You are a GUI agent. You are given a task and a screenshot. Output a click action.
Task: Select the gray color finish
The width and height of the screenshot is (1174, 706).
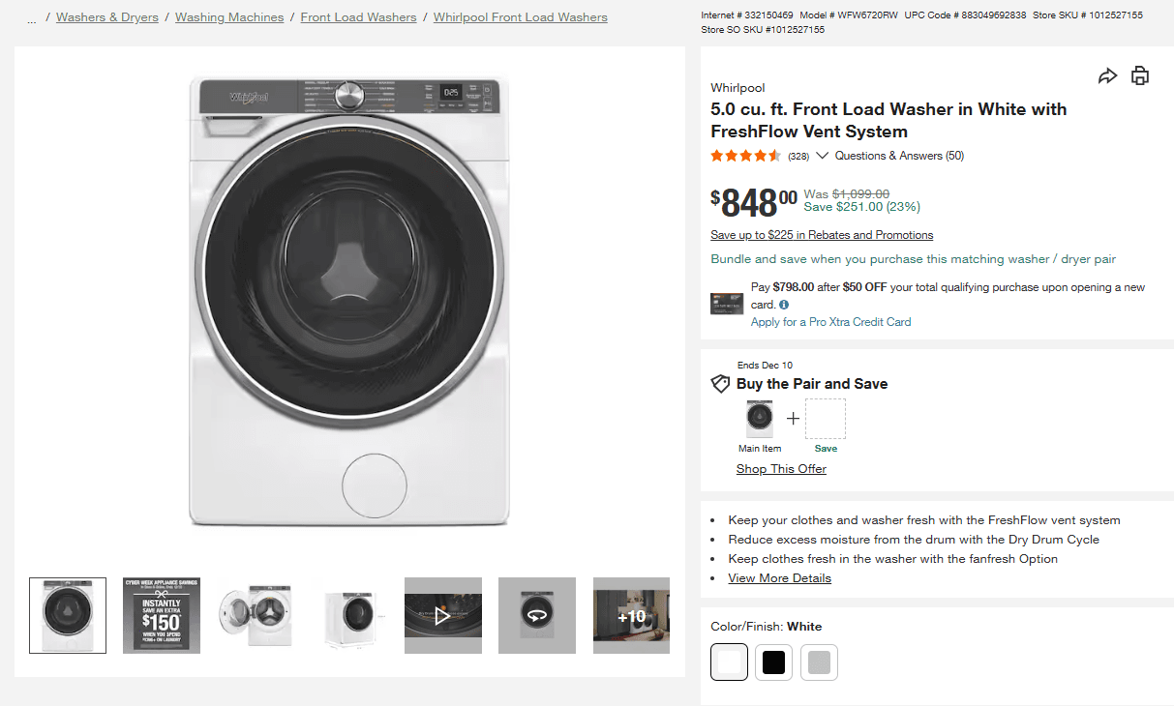[x=819, y=662]
